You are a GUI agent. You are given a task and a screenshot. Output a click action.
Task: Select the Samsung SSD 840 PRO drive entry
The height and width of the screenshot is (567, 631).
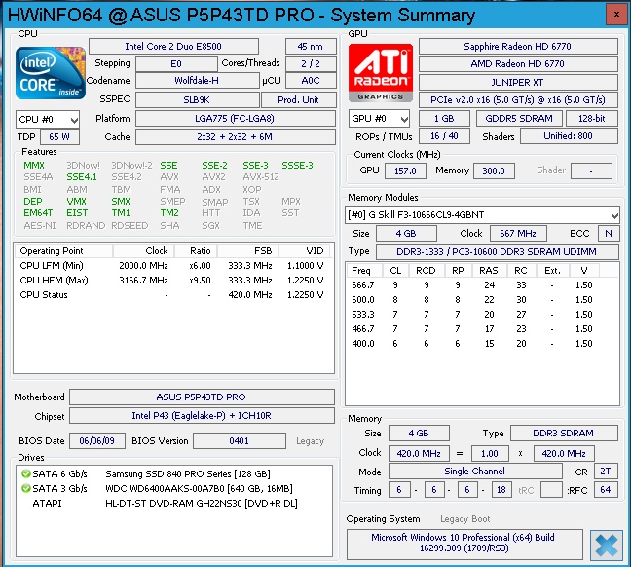(x=173, y=474)
